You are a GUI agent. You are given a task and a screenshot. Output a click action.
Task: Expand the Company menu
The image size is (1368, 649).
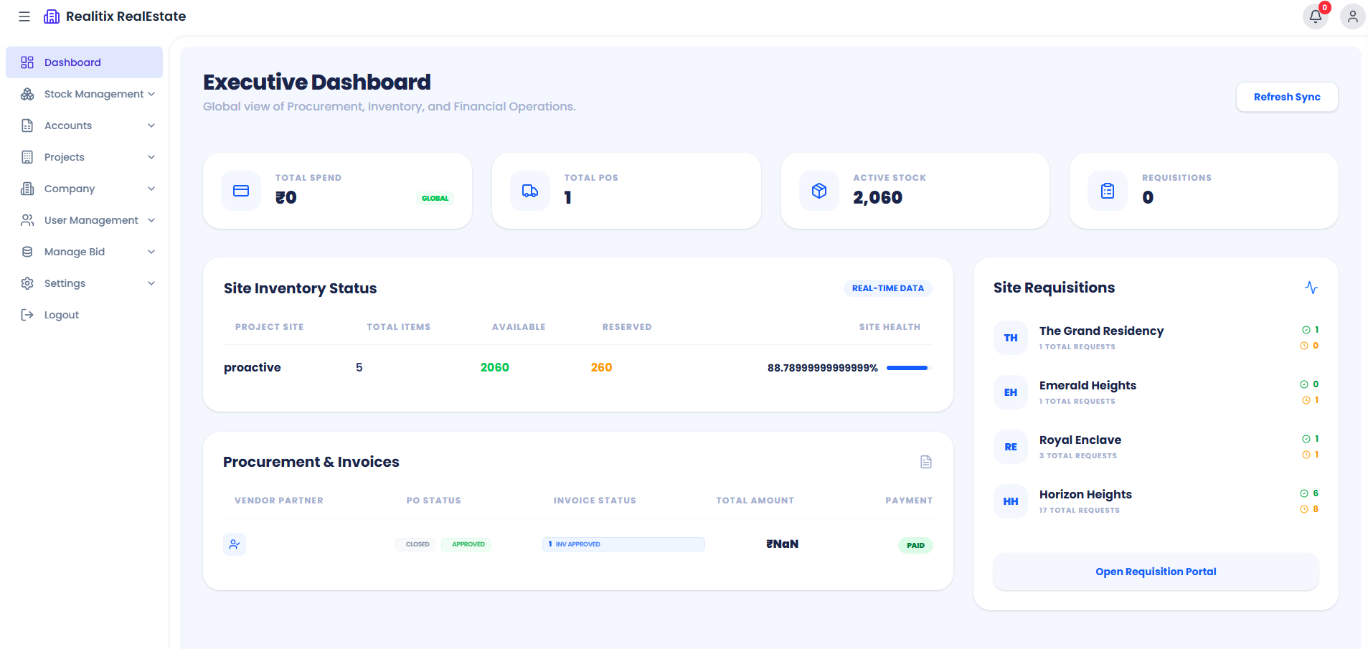(84, 189)
